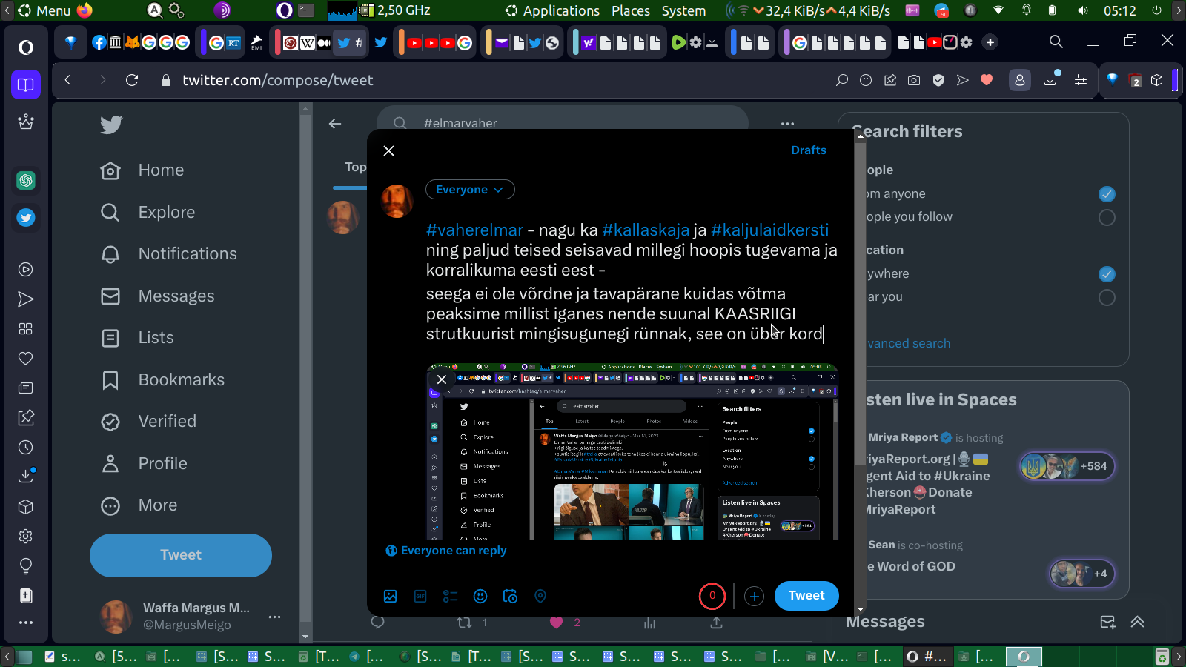
Task: Click the #elmarvaher search box
Action: (x=563, y=123)
